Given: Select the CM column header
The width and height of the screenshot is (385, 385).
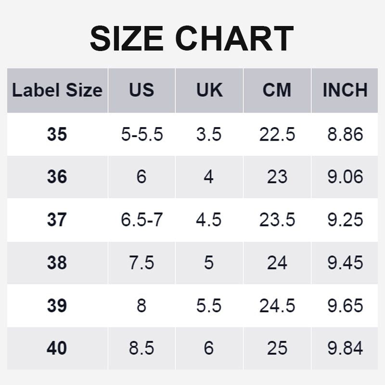Looking at the screenshot, I should (277, 90).
